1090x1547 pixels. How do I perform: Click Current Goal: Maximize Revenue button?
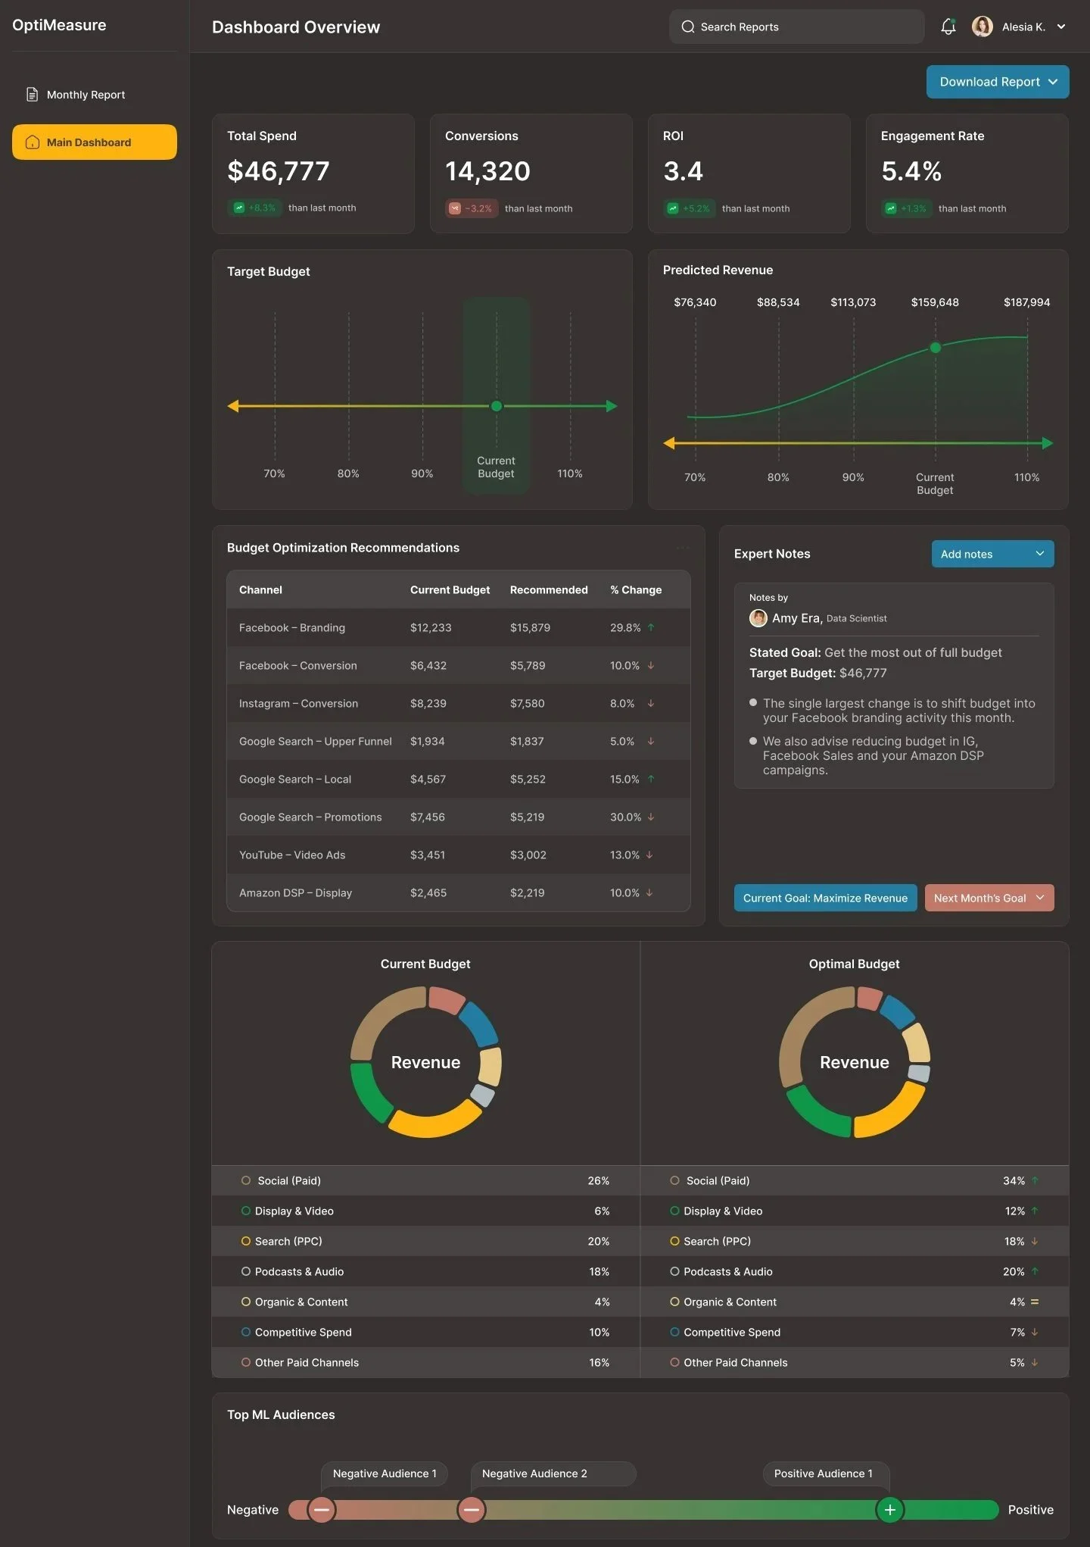click(x=825, y=898)
